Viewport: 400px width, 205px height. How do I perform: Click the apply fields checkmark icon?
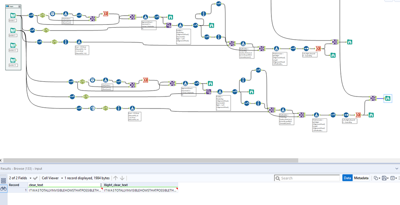pos(36,178)
